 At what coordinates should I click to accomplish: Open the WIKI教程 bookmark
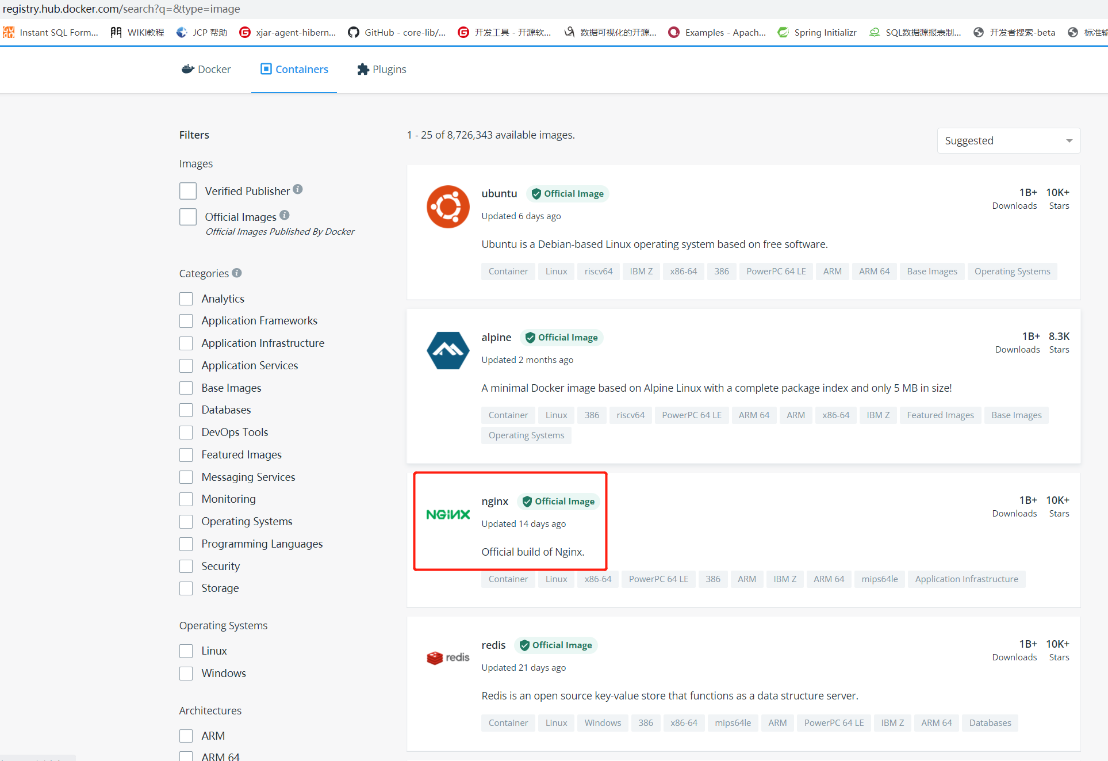coord(137,32)
